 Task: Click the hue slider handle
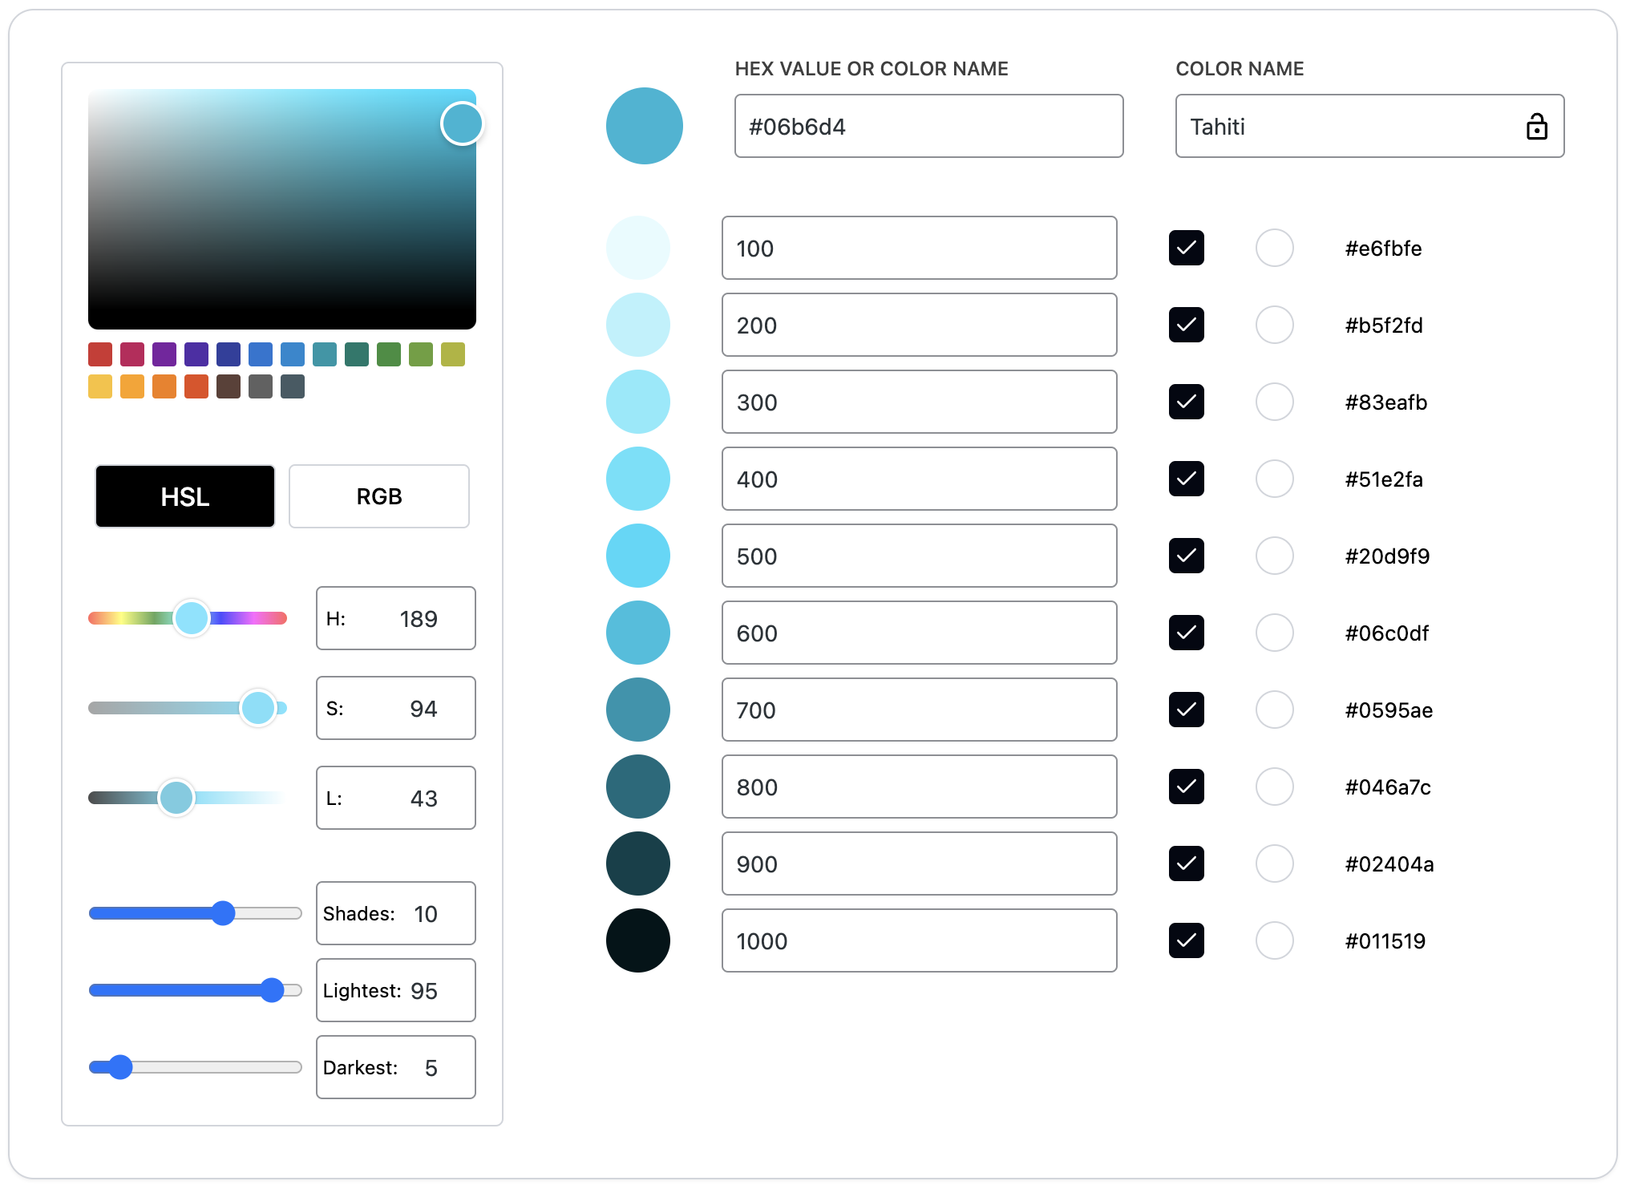(x=191, y=618)
